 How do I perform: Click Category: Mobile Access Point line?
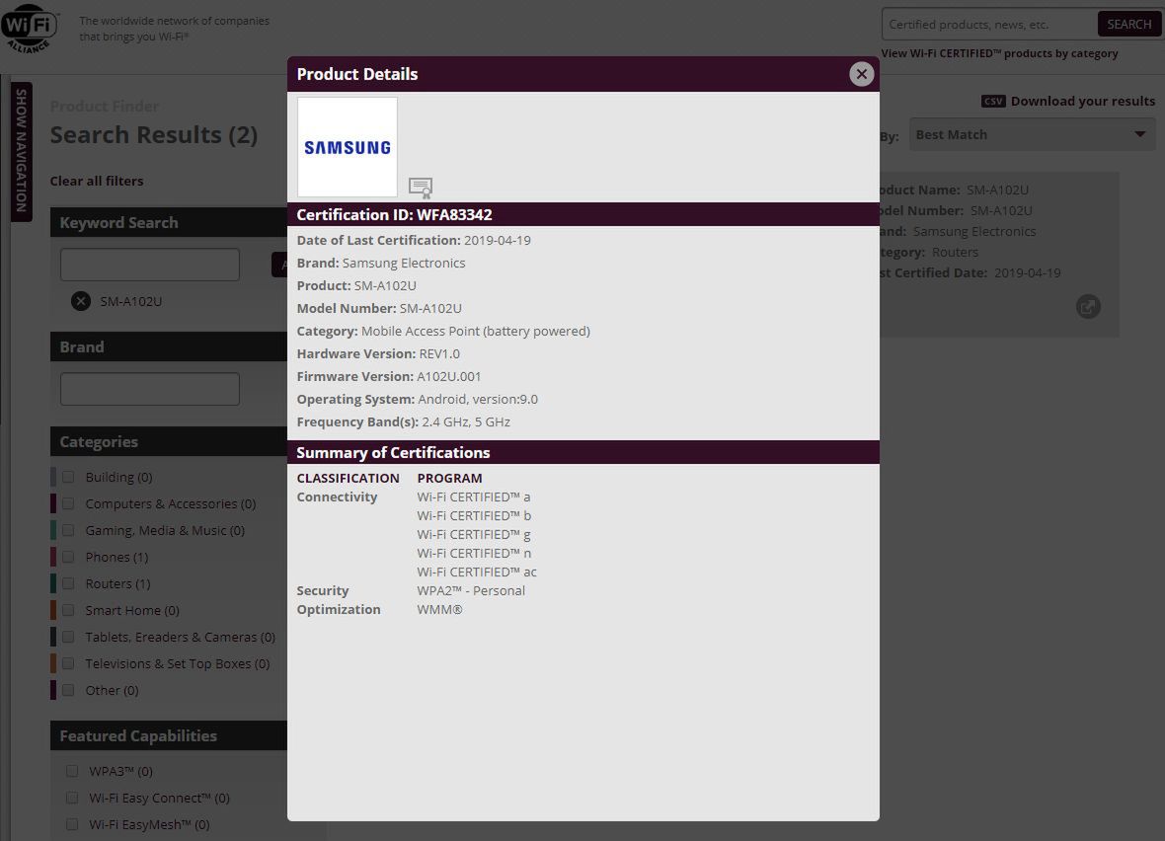click(x=443, y=332)
